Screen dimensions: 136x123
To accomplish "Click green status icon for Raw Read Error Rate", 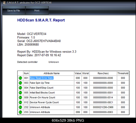I will [20, 78].
